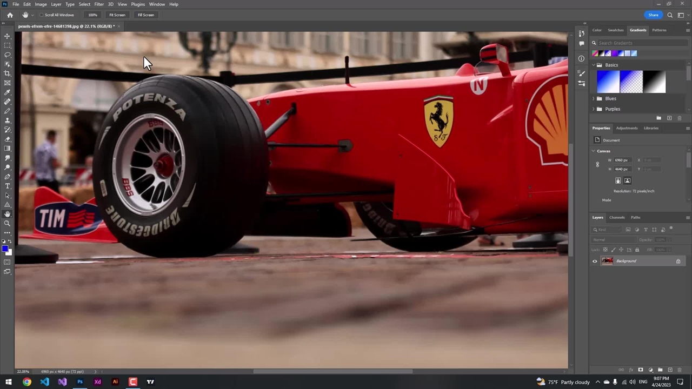Open the Gradients panel flyout menu
The width and height of the screenshot is (692, 389).
(x=687, y=30)
